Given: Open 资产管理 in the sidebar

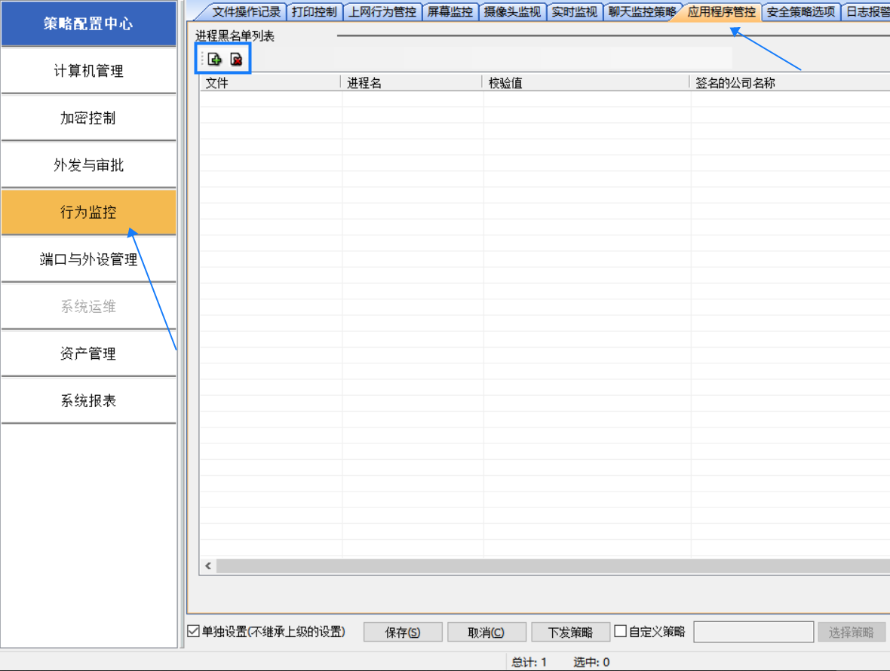Looking at the screenshot, I should (x=88, y=354).
